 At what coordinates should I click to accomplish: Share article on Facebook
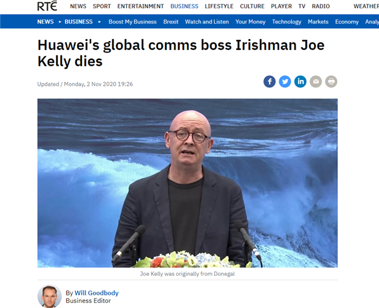click(269, 81)
